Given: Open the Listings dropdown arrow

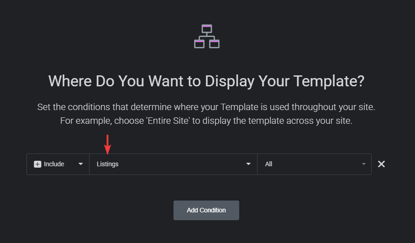Looking at the screenshot, I should [248, 164].
